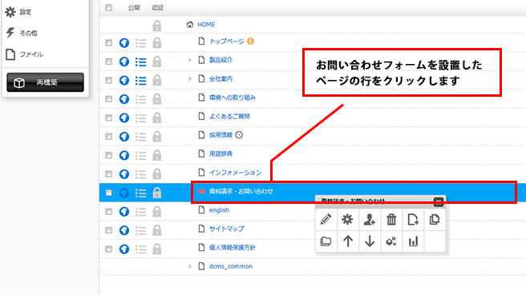
Task: Expand the 会社案内 tree node
Action: tap(190, 78)
